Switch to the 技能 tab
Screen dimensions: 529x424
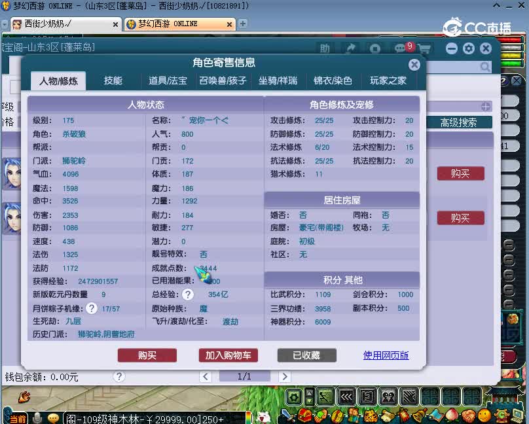click(x=113, y=80)
